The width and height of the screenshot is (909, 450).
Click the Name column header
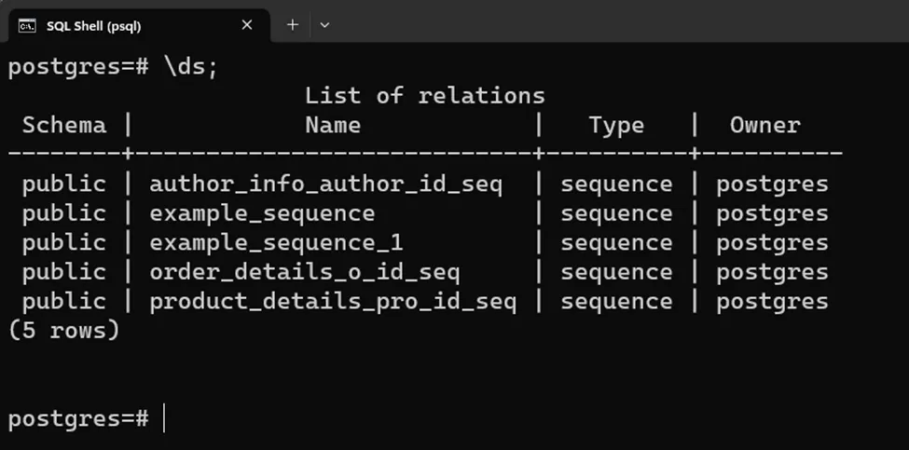[333, 125]
